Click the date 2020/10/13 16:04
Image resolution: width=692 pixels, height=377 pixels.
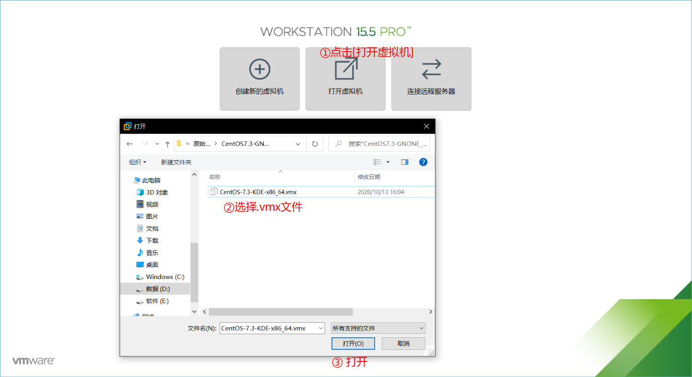[381, 192]
